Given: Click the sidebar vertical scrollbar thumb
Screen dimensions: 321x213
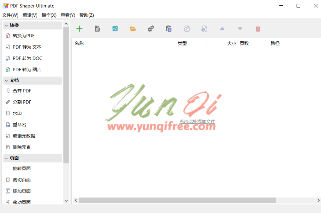Looking at the screenshot, I should [x=66, y=95].
